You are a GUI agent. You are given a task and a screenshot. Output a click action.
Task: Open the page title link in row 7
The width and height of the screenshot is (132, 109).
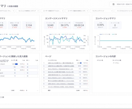[61, 81]
